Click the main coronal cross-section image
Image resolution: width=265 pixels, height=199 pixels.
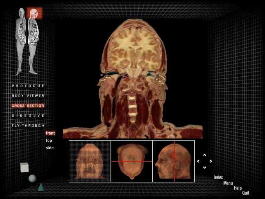pyautogui.click(x=132, y=79)
